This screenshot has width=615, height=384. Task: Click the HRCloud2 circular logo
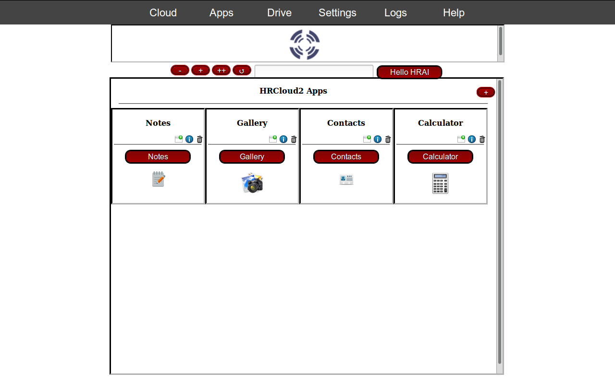coord(305,45)
